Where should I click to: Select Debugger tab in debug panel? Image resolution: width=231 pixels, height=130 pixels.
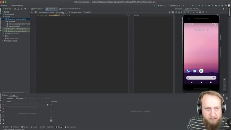10,98
